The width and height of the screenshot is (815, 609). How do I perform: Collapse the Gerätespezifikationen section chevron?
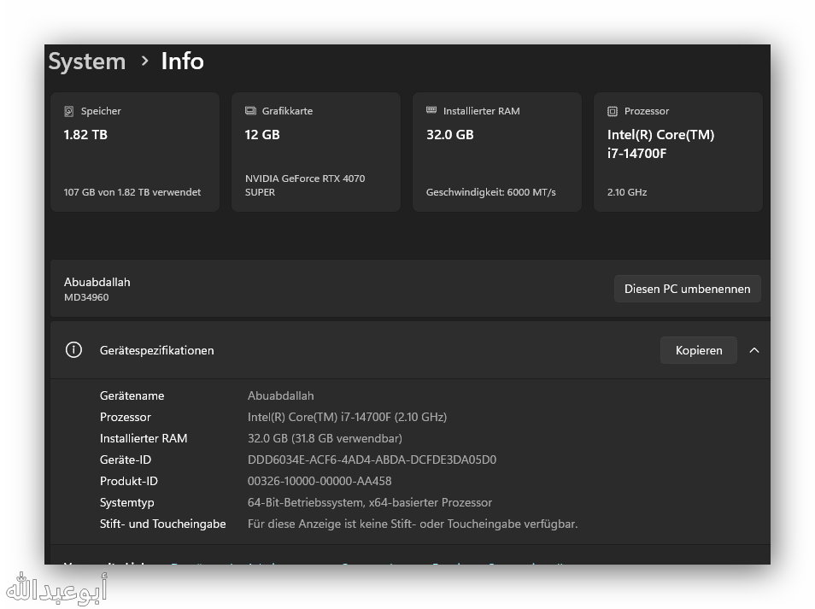754,350
